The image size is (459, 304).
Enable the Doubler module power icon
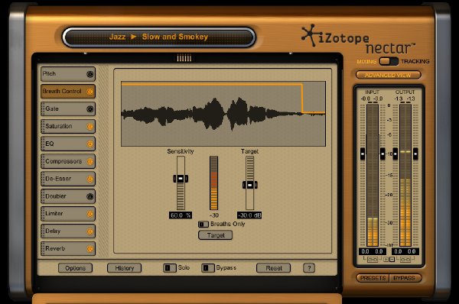click(x=90, y=196)
